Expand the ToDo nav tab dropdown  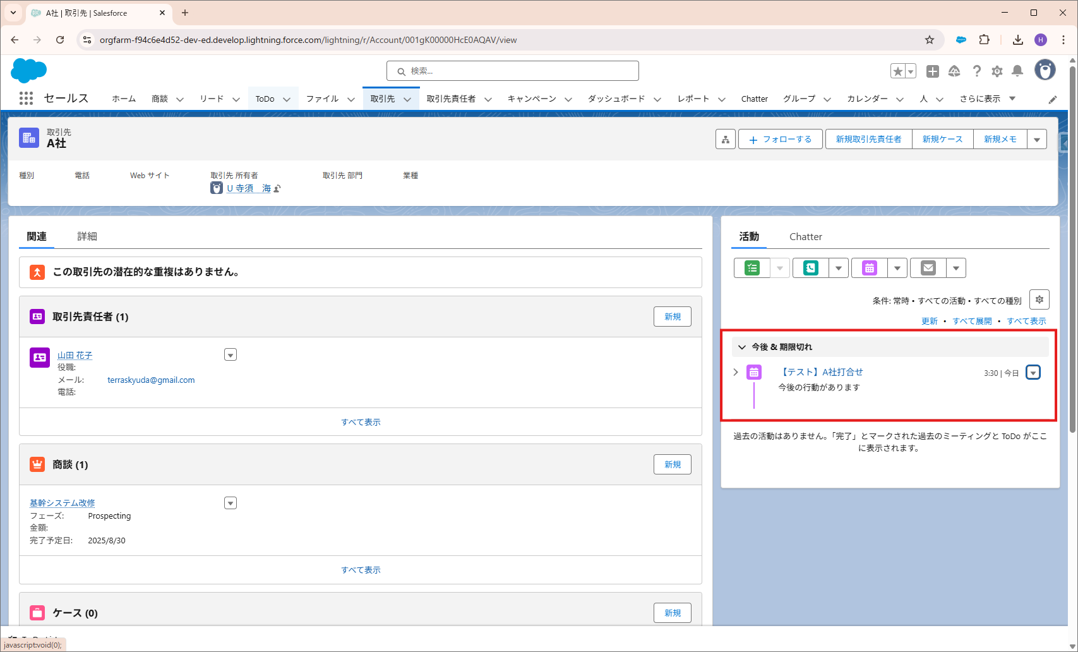tap(287, 99)
